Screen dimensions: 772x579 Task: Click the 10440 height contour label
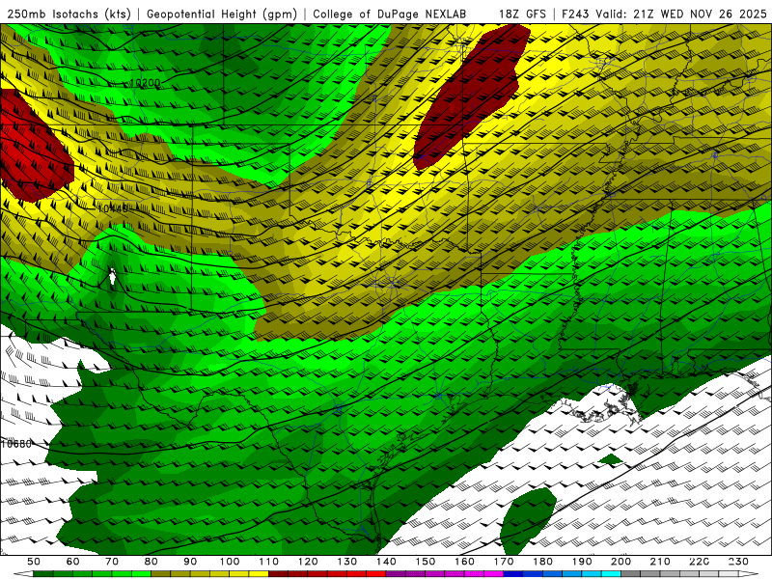point(112,208)
